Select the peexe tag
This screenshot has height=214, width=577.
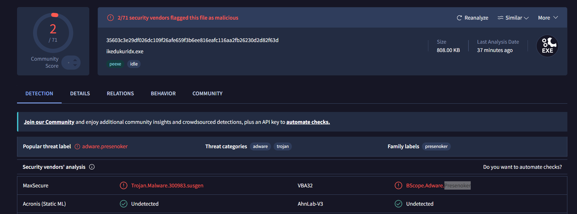click(115, 64)
